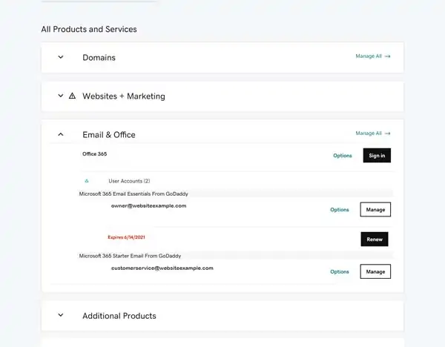Screen dimensions: 445x347
Task: Open Options for owner@websiteexample.com
Action: pyautogui.click(x=340, y=210)
